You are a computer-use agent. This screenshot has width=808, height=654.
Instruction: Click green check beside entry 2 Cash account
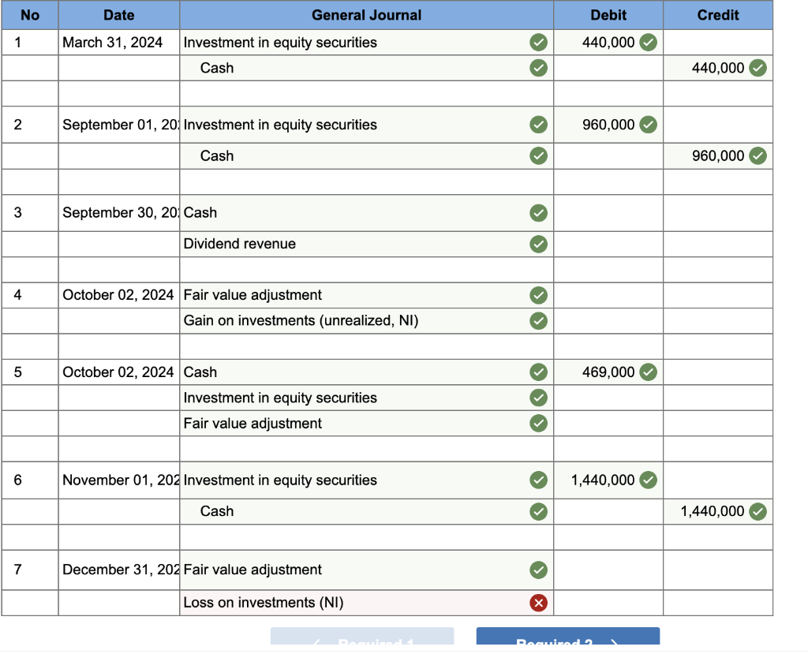(538, 155)
